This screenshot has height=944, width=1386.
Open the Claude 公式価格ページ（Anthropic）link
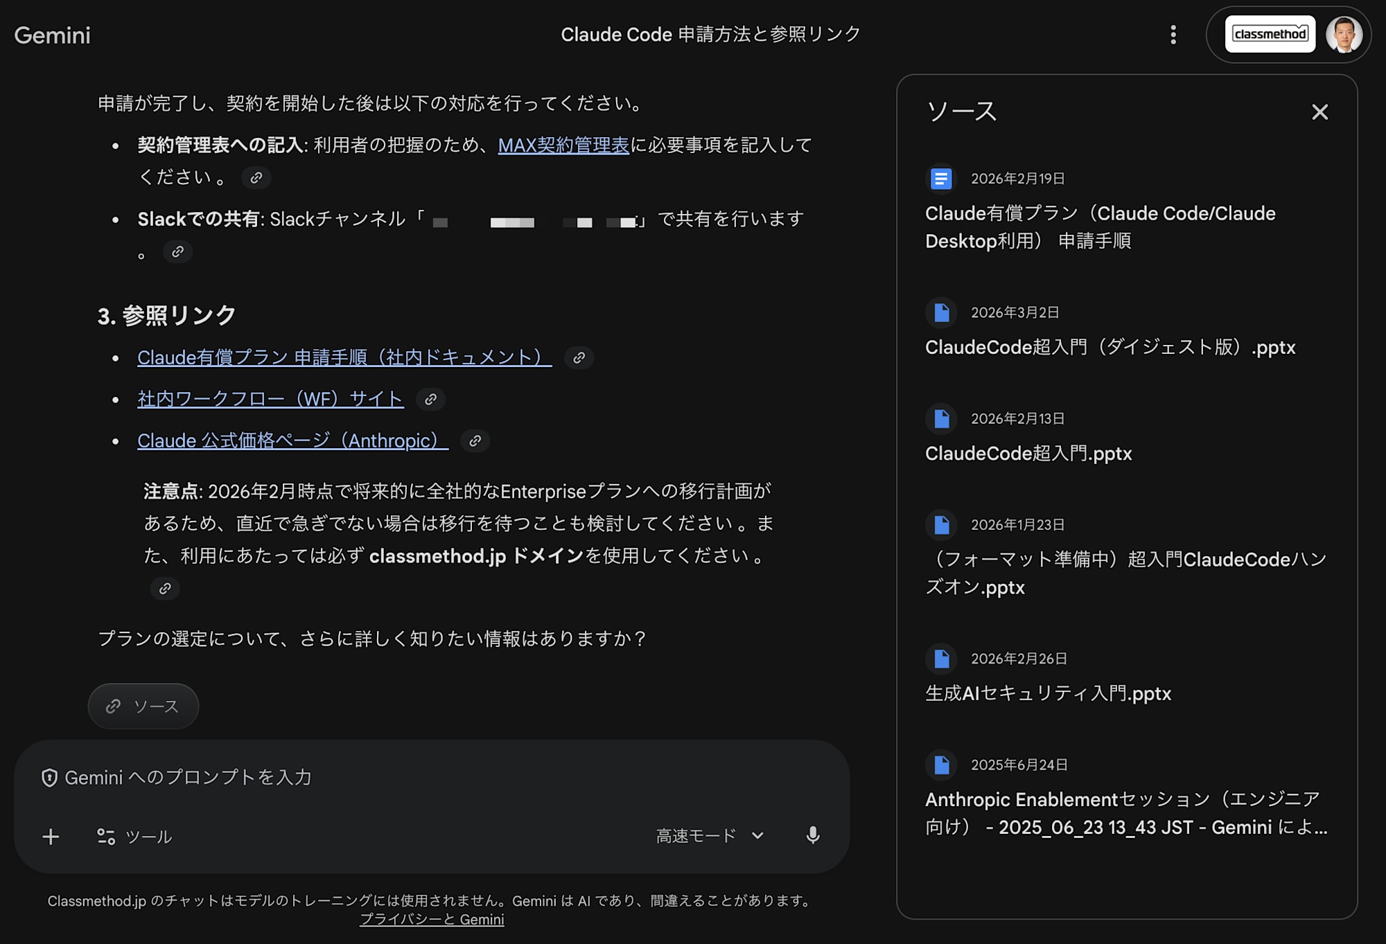(291, 441)
